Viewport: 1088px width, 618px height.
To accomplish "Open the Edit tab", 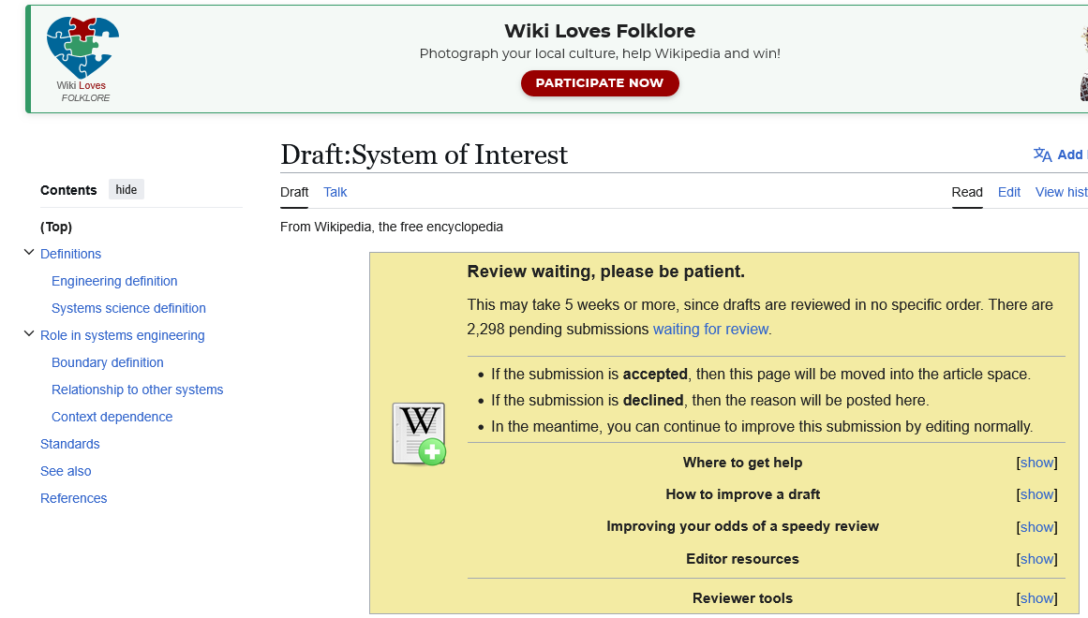I will 1009,192.
